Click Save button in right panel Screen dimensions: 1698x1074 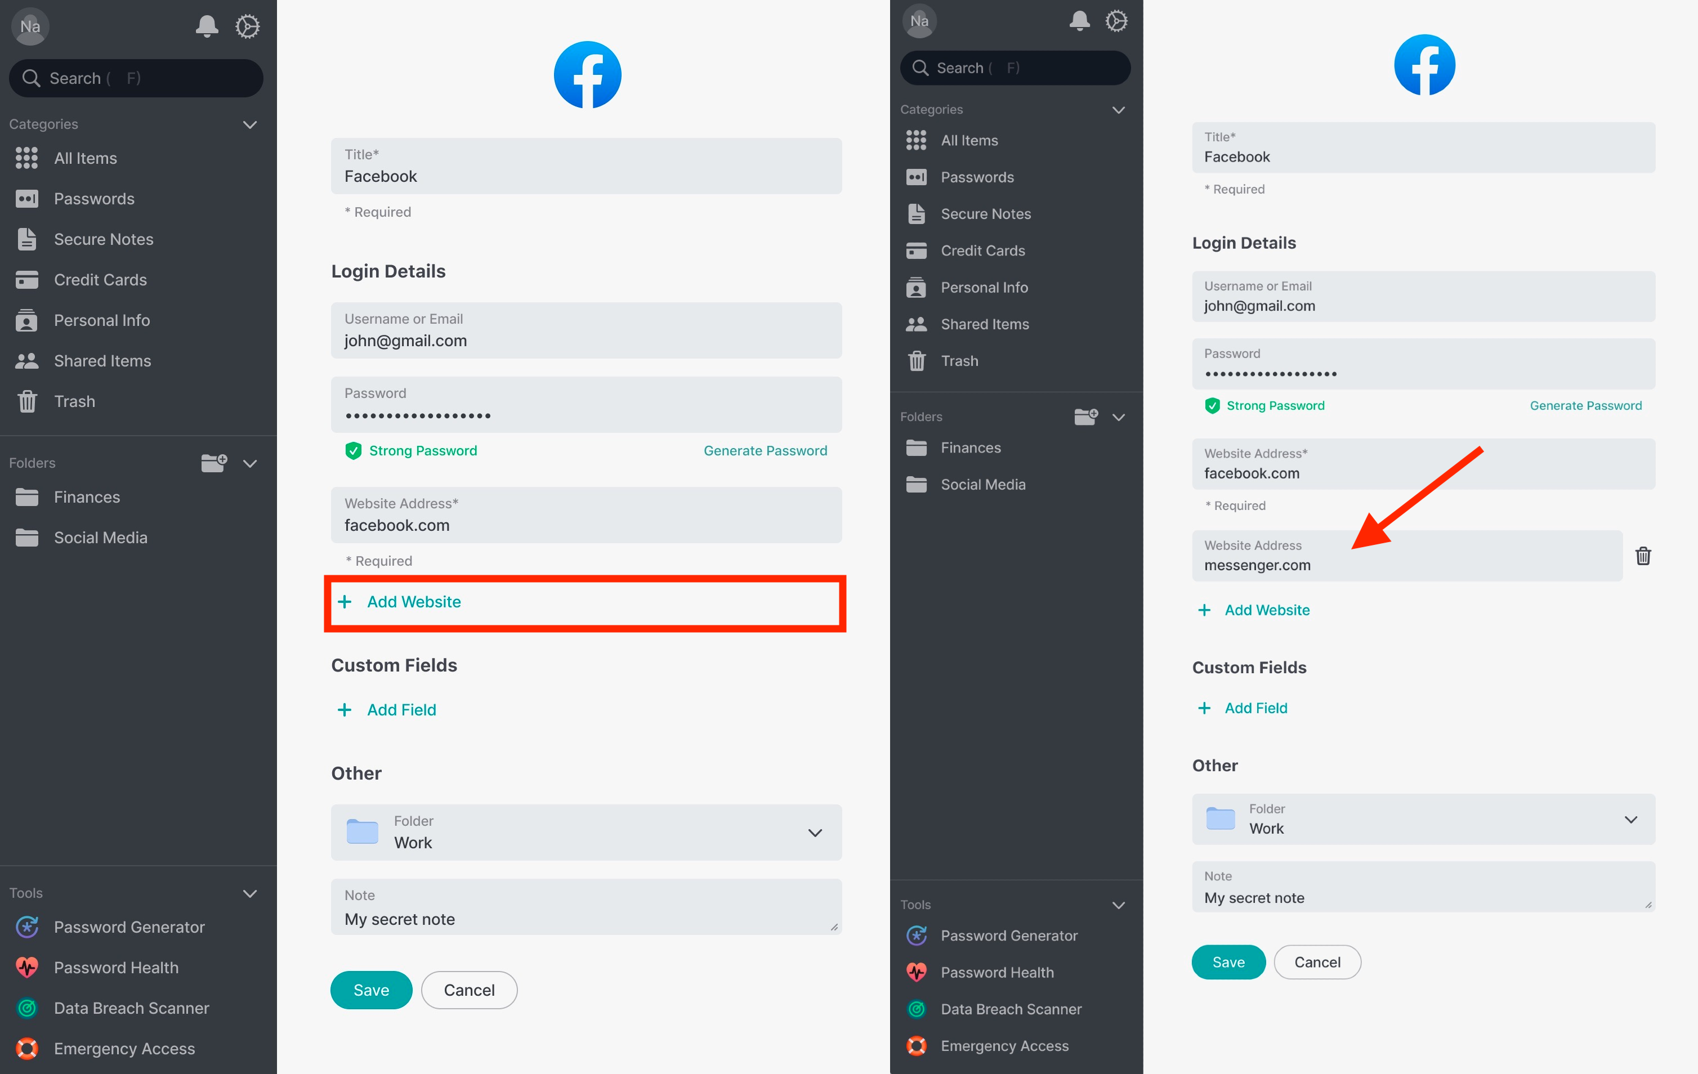tap(1226, 961)
